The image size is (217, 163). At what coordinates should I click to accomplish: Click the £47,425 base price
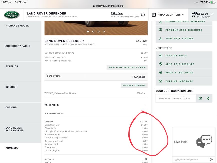coord(142,41)
